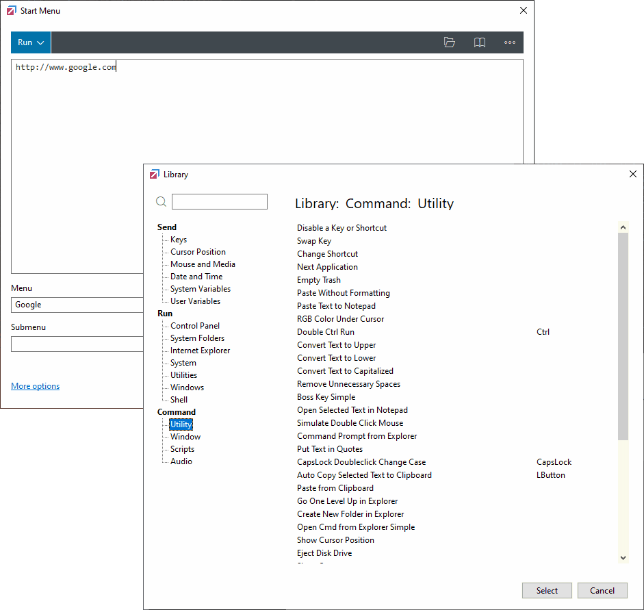Pick Mouse and Media tree item

203,264
